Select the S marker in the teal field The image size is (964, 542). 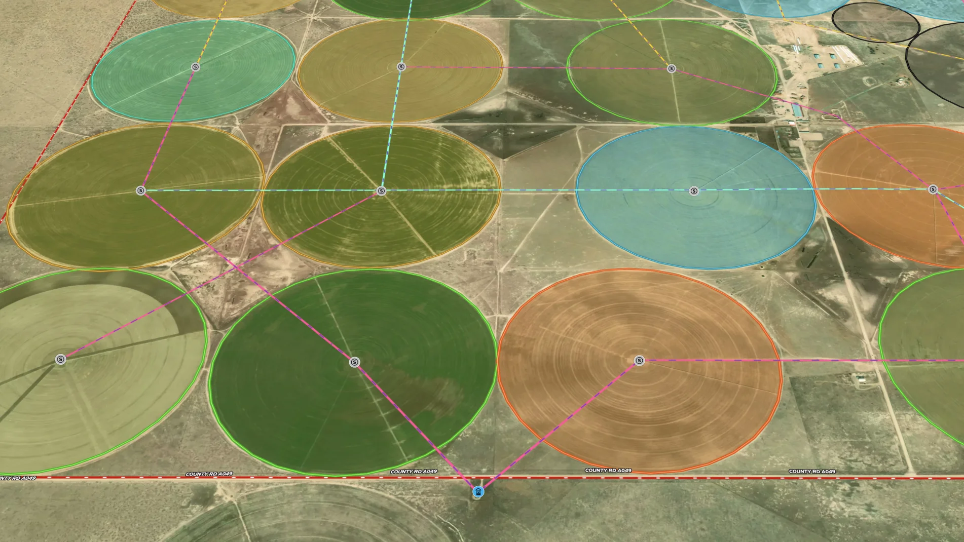pyautogui.click(x=196, y=67)
